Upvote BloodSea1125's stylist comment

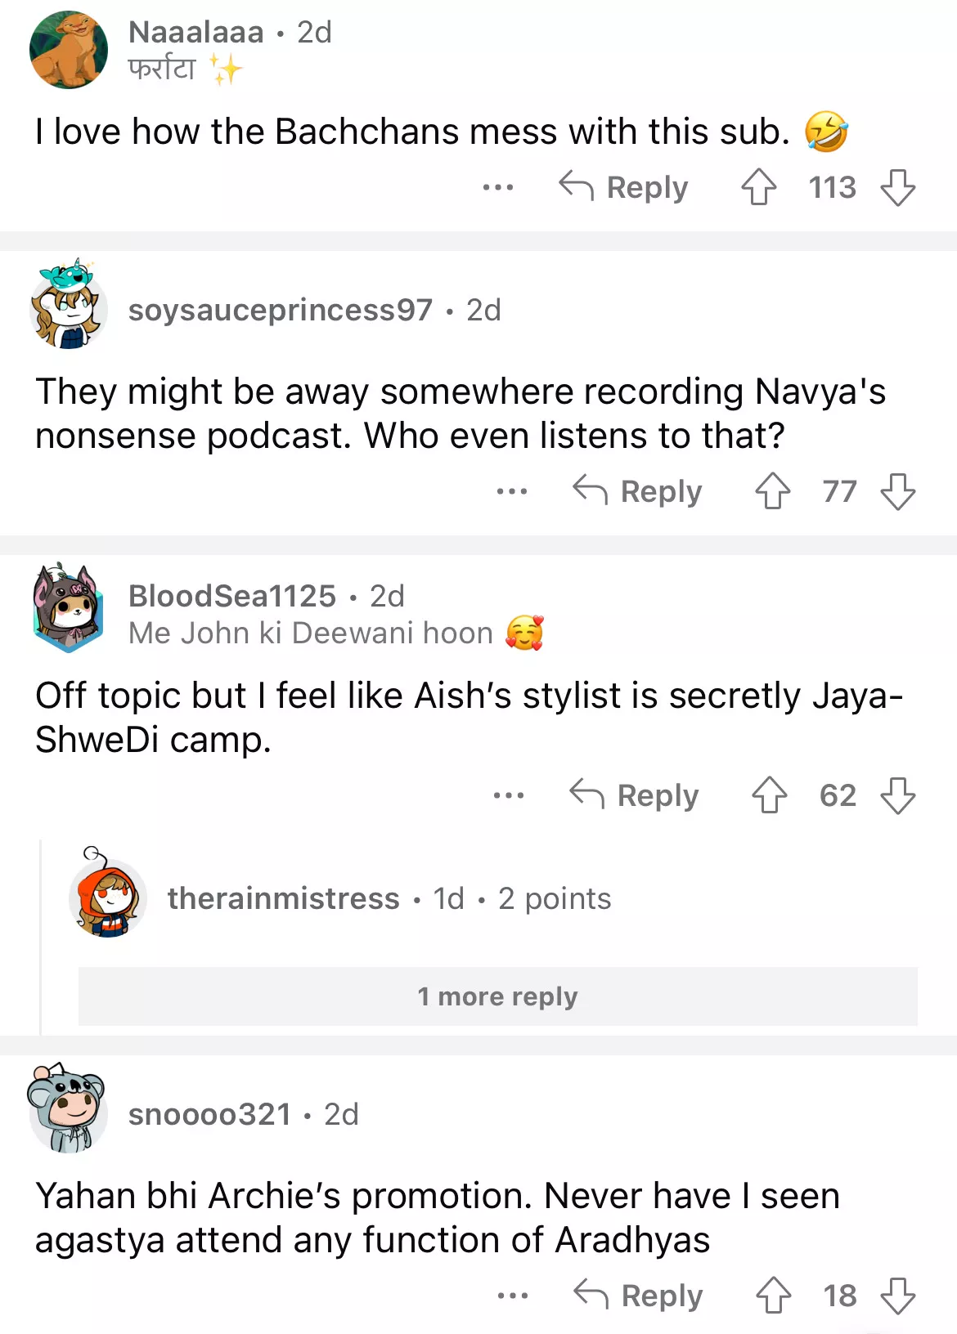coord(769,795)
